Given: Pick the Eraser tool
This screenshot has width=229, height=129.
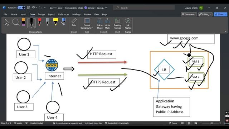Looking at the screenshot, I should (23, 22).
